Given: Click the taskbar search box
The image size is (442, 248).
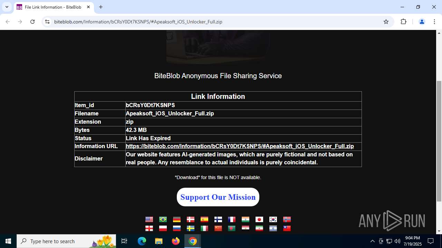Looking at the screenshot, I should [x=67, y=241].
